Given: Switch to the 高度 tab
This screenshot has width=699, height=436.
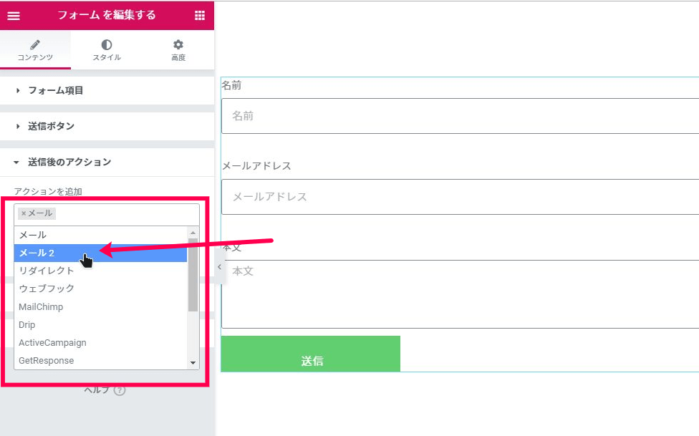Looking at the screenshot, I should pos(178,50).
